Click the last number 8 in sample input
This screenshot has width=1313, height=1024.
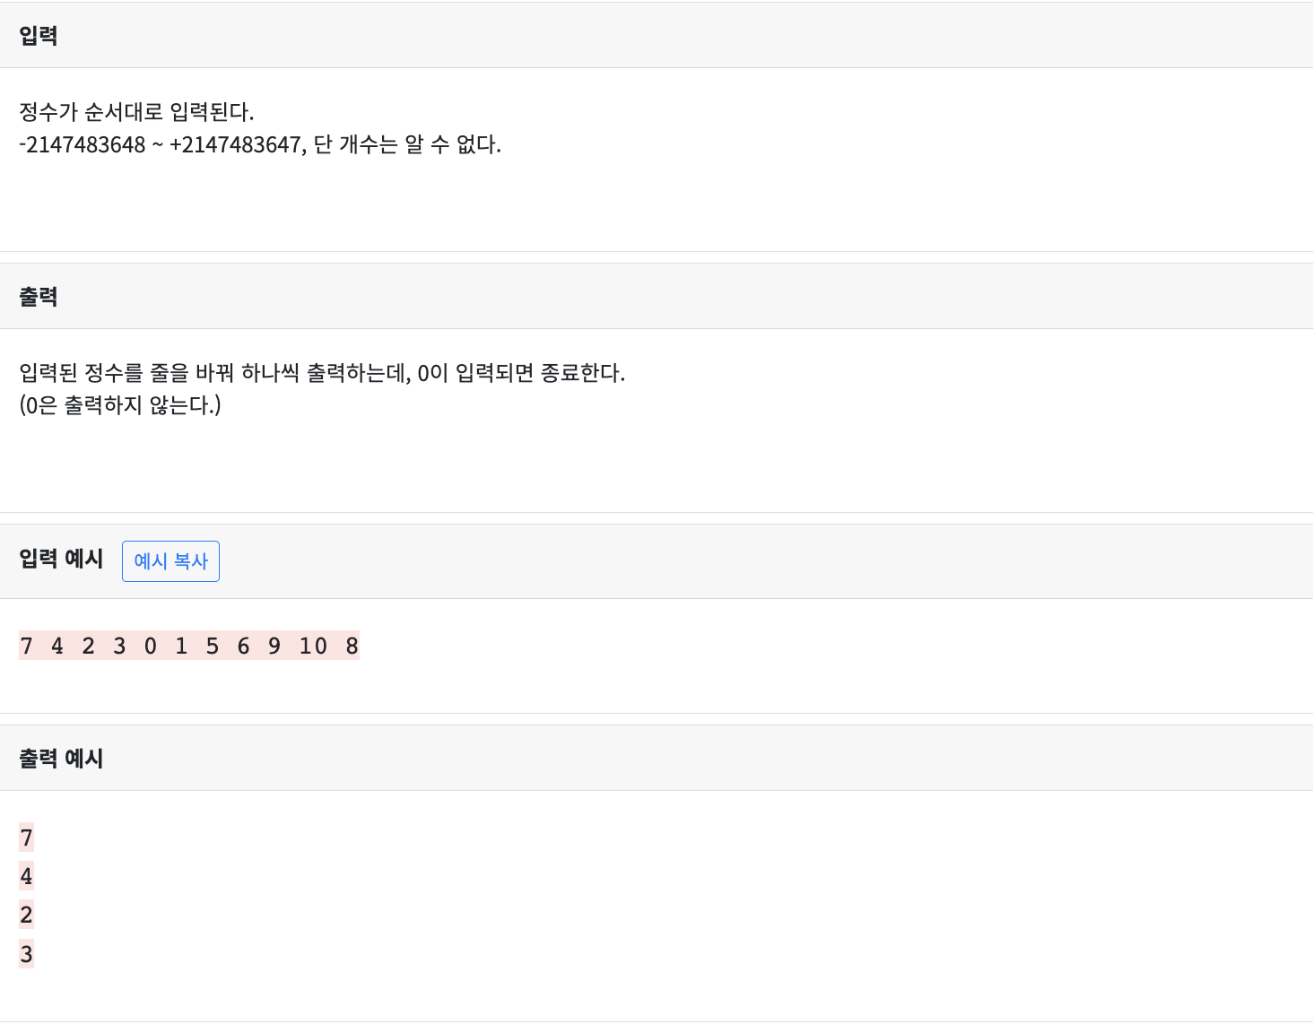[x=352, y=646]
